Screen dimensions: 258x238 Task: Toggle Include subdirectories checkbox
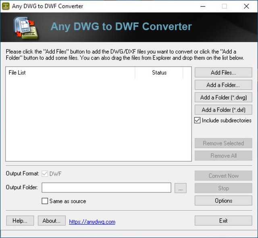[197, 120]
